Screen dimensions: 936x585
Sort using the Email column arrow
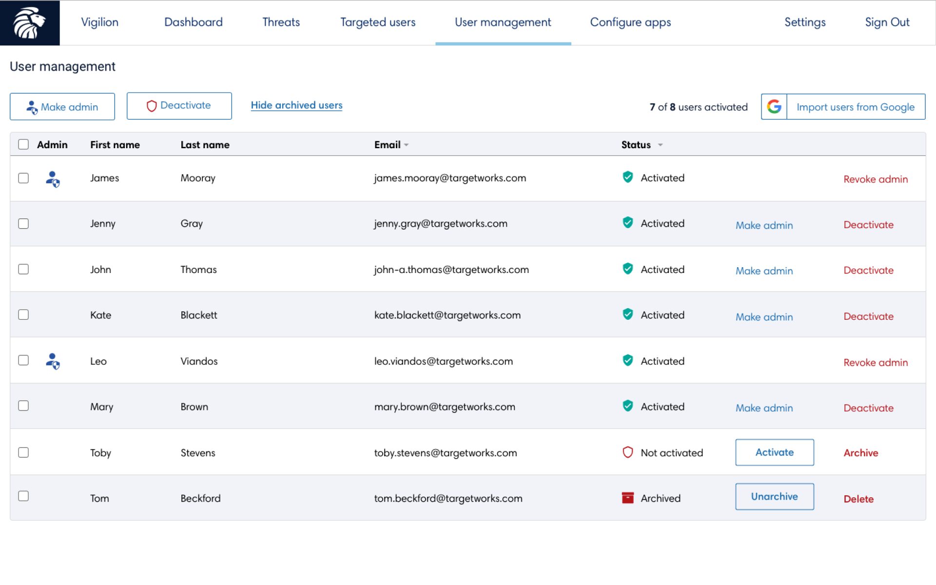(406, 145)
